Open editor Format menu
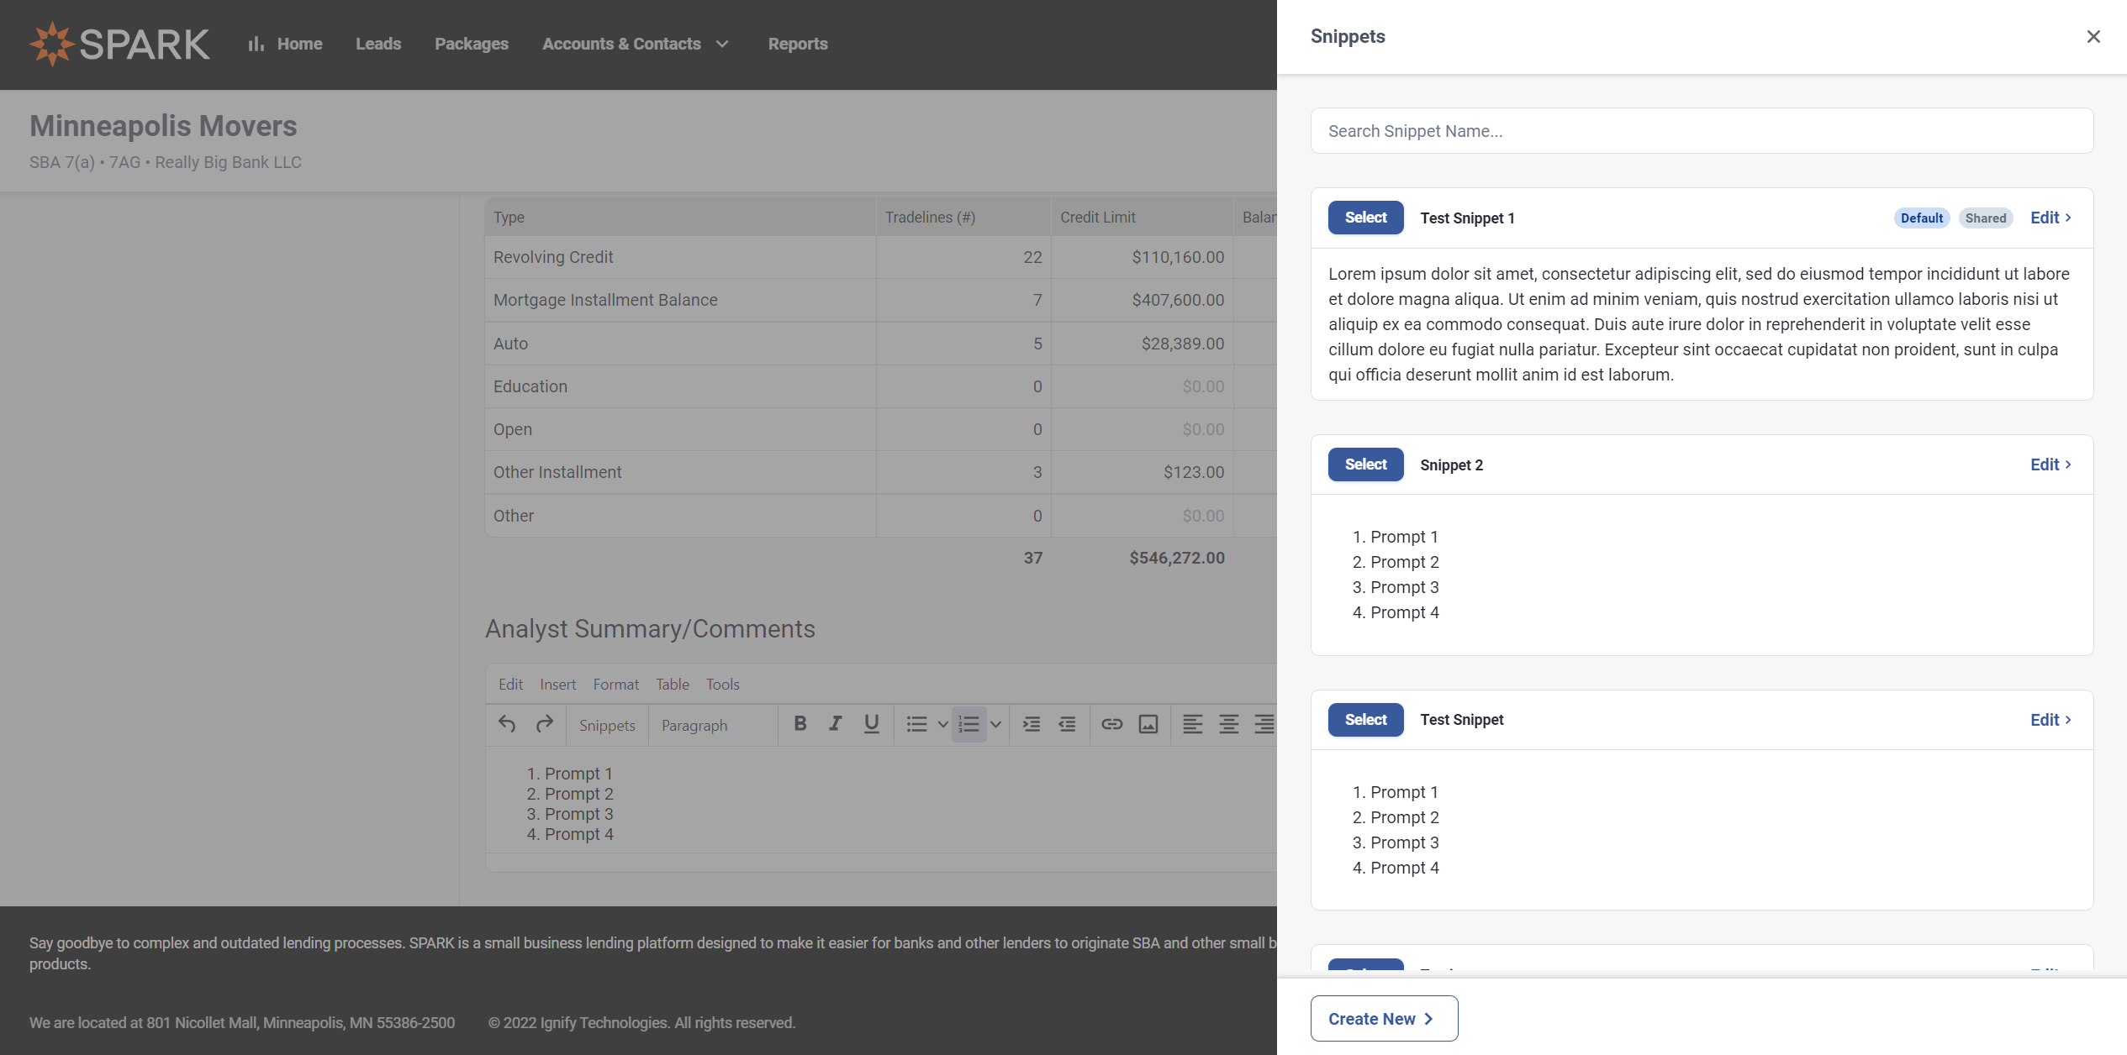Screen dimensions: 2127x1055 pyautogui.click(x=616, y=684)
